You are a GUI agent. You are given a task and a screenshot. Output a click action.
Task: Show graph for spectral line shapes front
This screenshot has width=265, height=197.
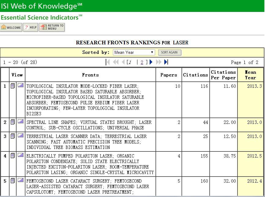[21, 122]
